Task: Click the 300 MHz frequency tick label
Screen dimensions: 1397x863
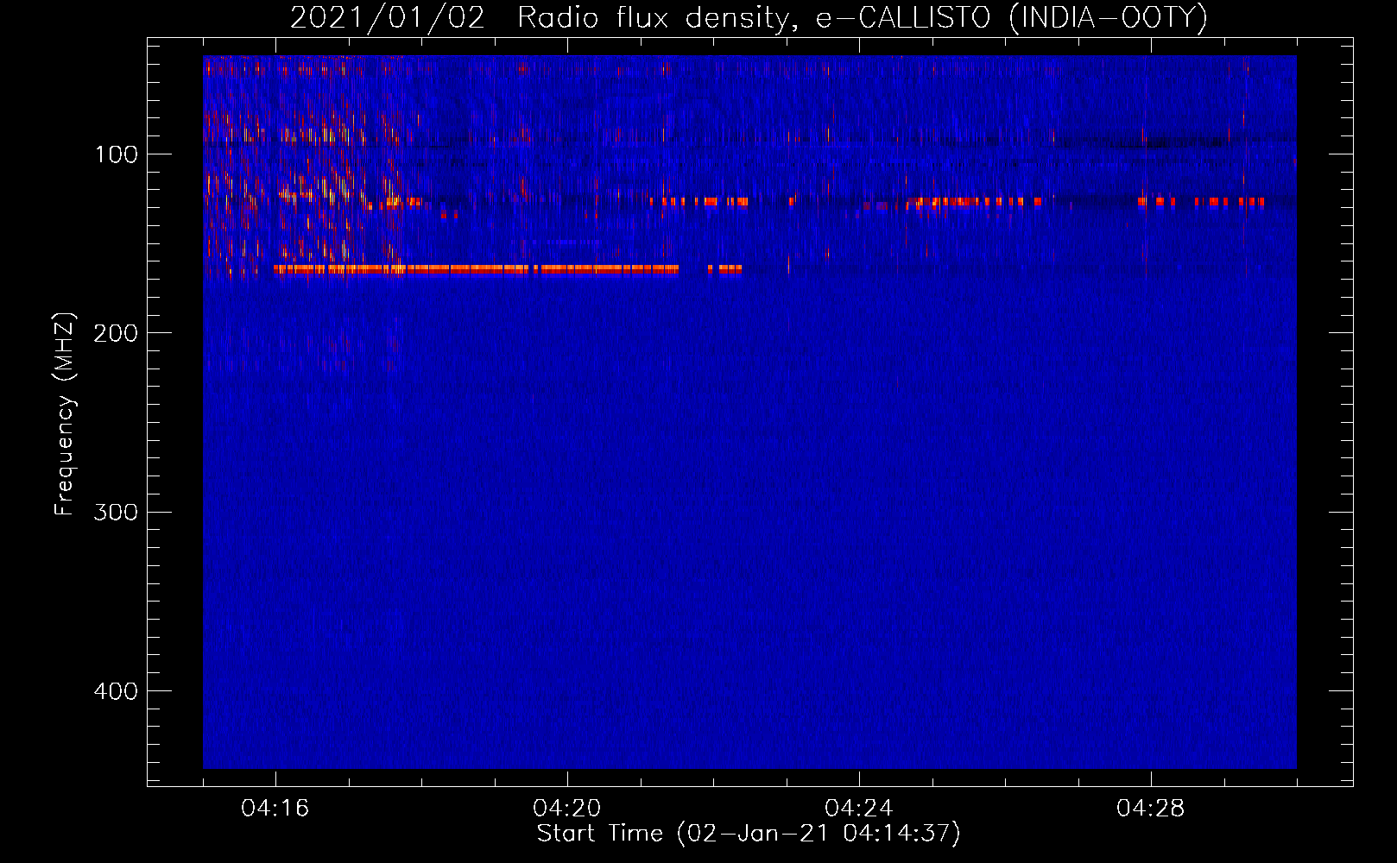Action: pos(117,512)
